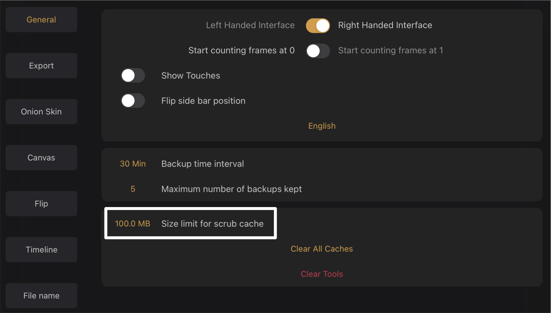Turn on Show Touches
Screen dimensions: 551x313
point(133,76)
